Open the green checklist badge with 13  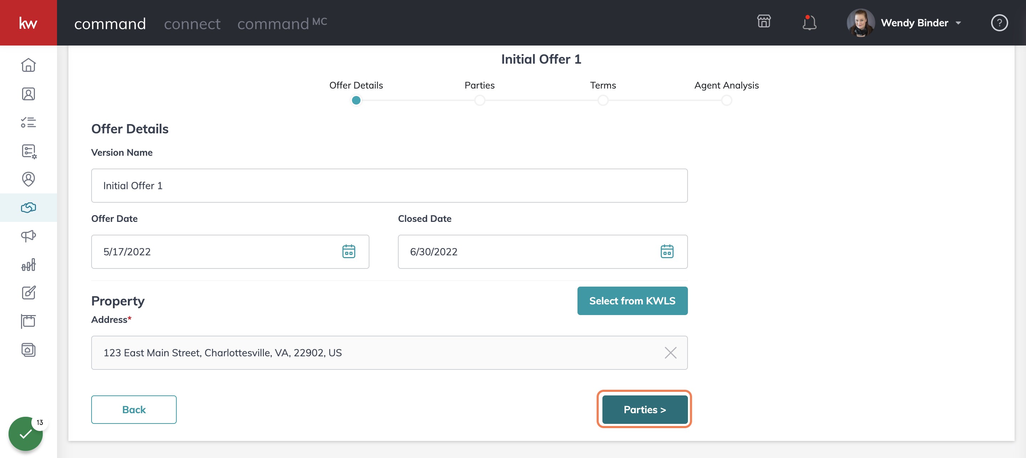click(x=26, y=433)
